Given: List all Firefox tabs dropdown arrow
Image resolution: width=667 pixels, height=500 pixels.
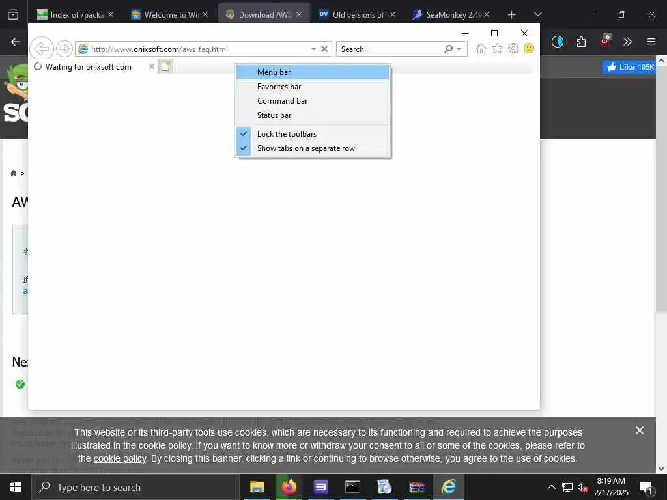Looking at the screenshot, I should coord(537,14).
